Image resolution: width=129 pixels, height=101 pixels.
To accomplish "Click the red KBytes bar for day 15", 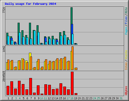I will 61,89.
